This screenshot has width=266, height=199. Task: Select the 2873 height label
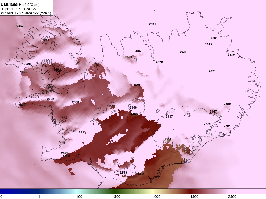click(x=209, y=44)
